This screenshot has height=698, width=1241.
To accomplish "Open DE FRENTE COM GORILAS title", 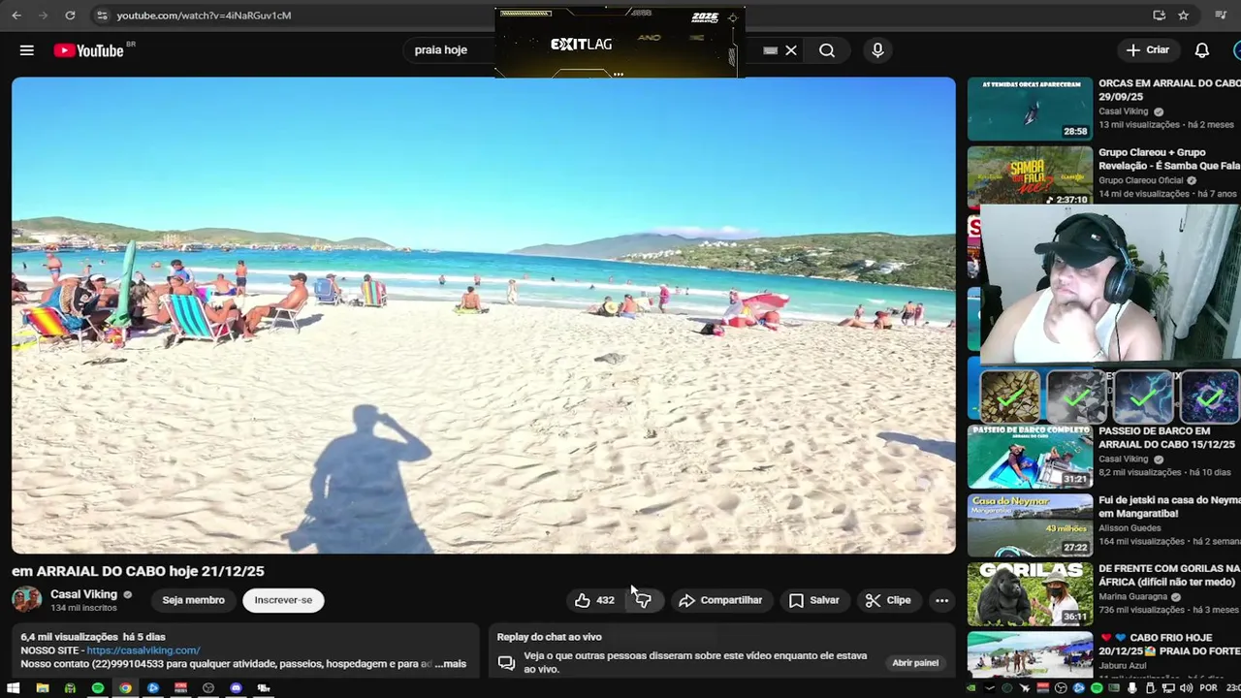I will click(1169, 575).
